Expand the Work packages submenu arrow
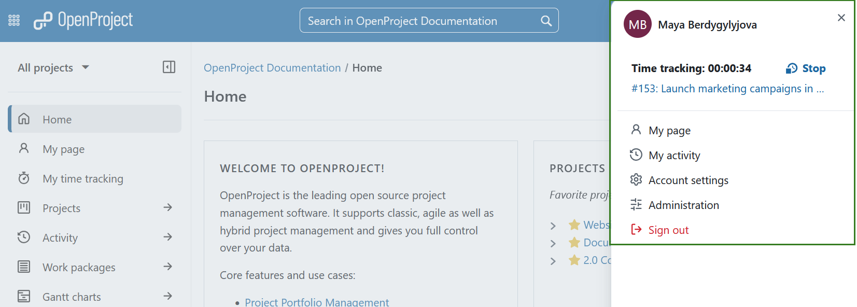Image resolution: width=857 pixels, height=307 pixels. [x=167, y=267]
